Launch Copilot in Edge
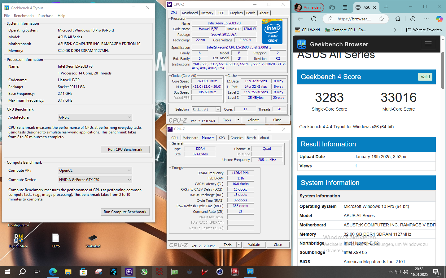This screenshot has height=278, width=446. (x=439, y=19)
